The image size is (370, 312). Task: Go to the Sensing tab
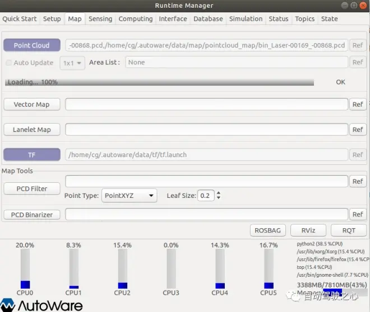click(x=100, y=19)
